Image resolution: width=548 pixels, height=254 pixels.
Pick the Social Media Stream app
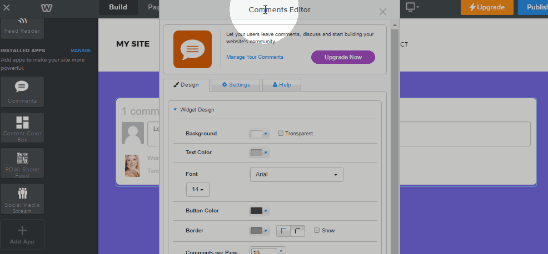(x=22, y=199)
